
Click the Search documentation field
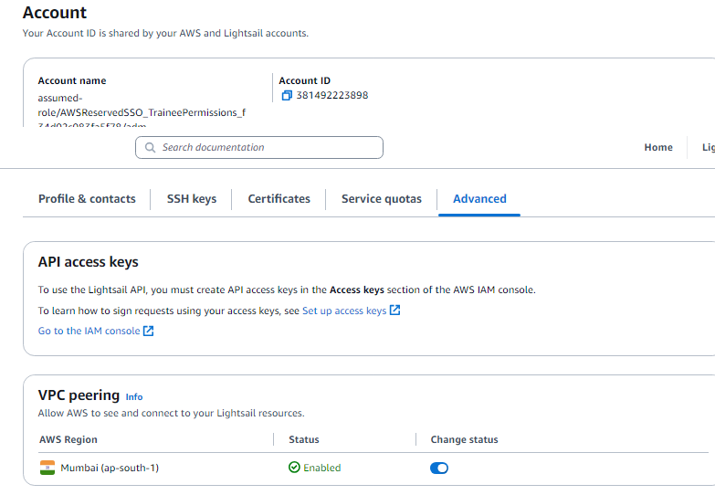[259, 147]
